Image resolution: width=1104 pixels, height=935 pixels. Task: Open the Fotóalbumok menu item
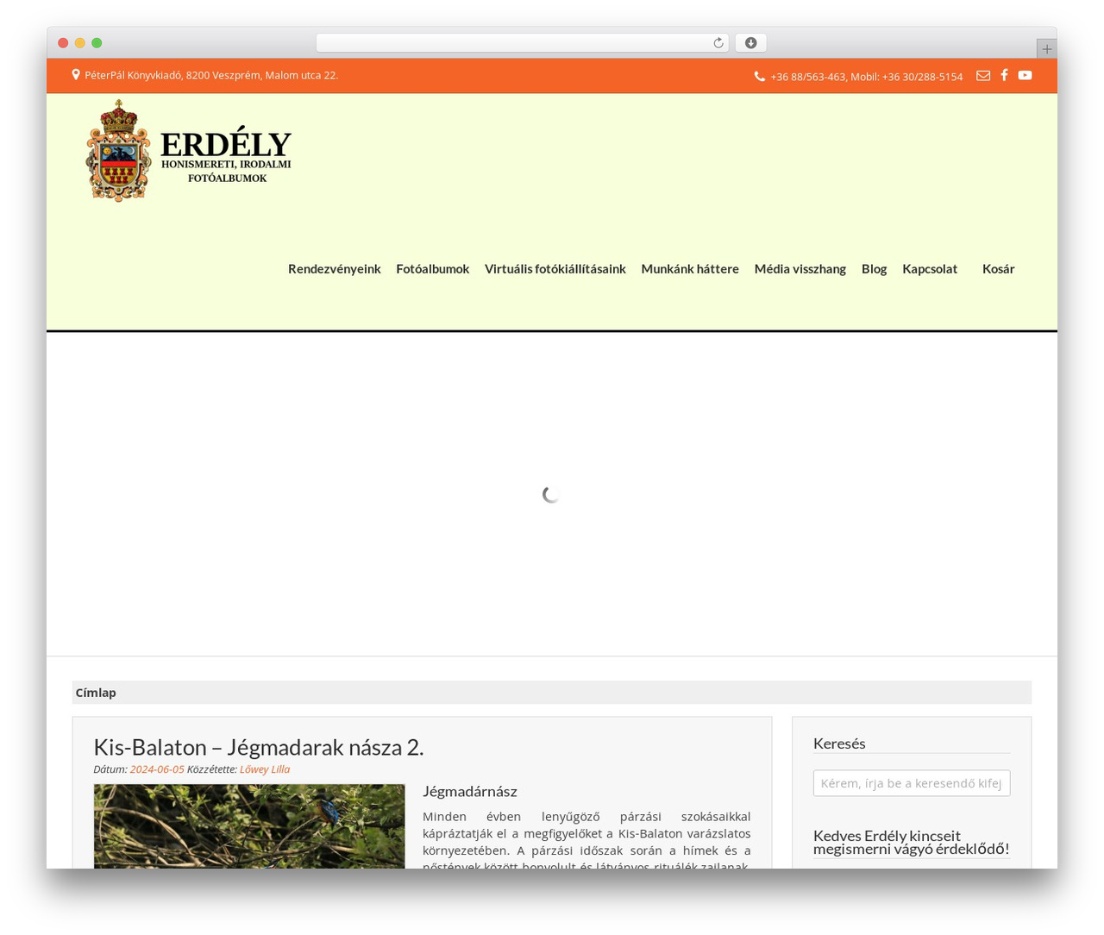click(432, 268)
